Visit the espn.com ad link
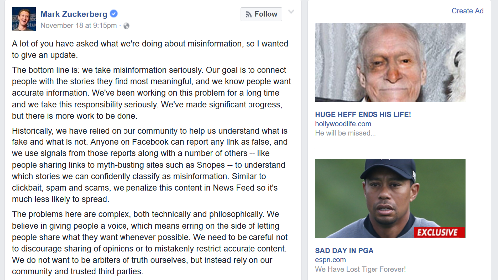 [330, 260]
